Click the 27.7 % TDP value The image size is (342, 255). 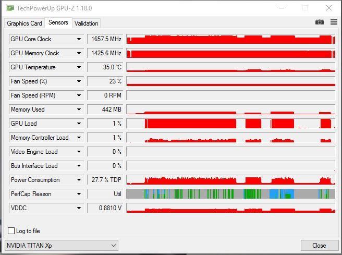click(105, 180)
